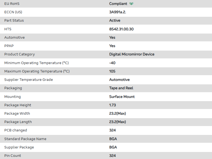Click the Part Status value Active
Viewport: 212px width, 159px height.
pos(115,21)
